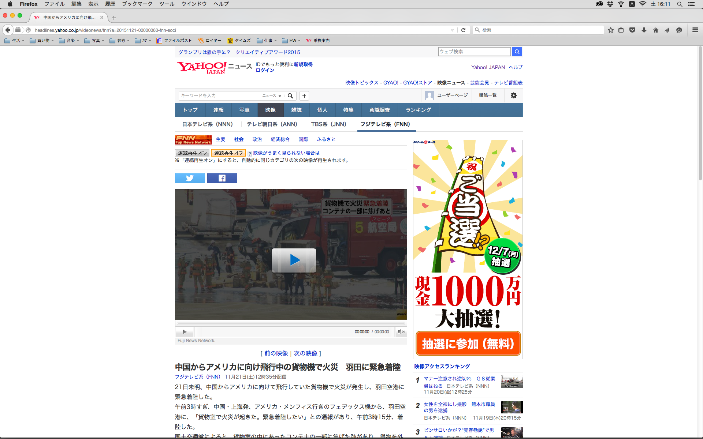703x439 pixels.
Task: Select the 日本テレビ系 (NNN) tab
Action: pyautogui.click(x=208, y=124)
